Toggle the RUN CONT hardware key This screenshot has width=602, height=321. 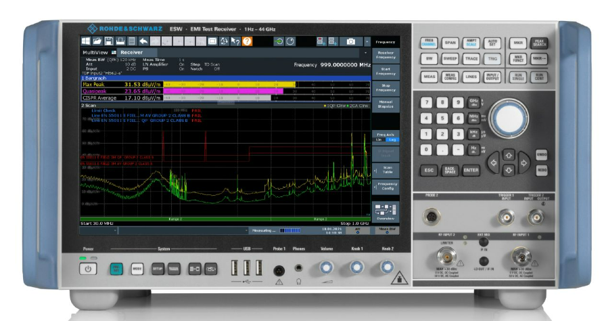pos(539,78)
